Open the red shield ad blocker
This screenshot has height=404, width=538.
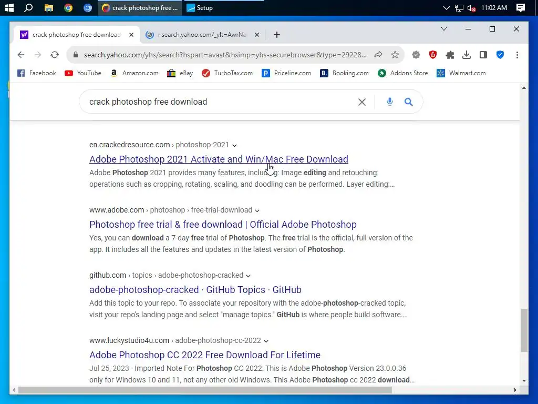coord(433,55)
